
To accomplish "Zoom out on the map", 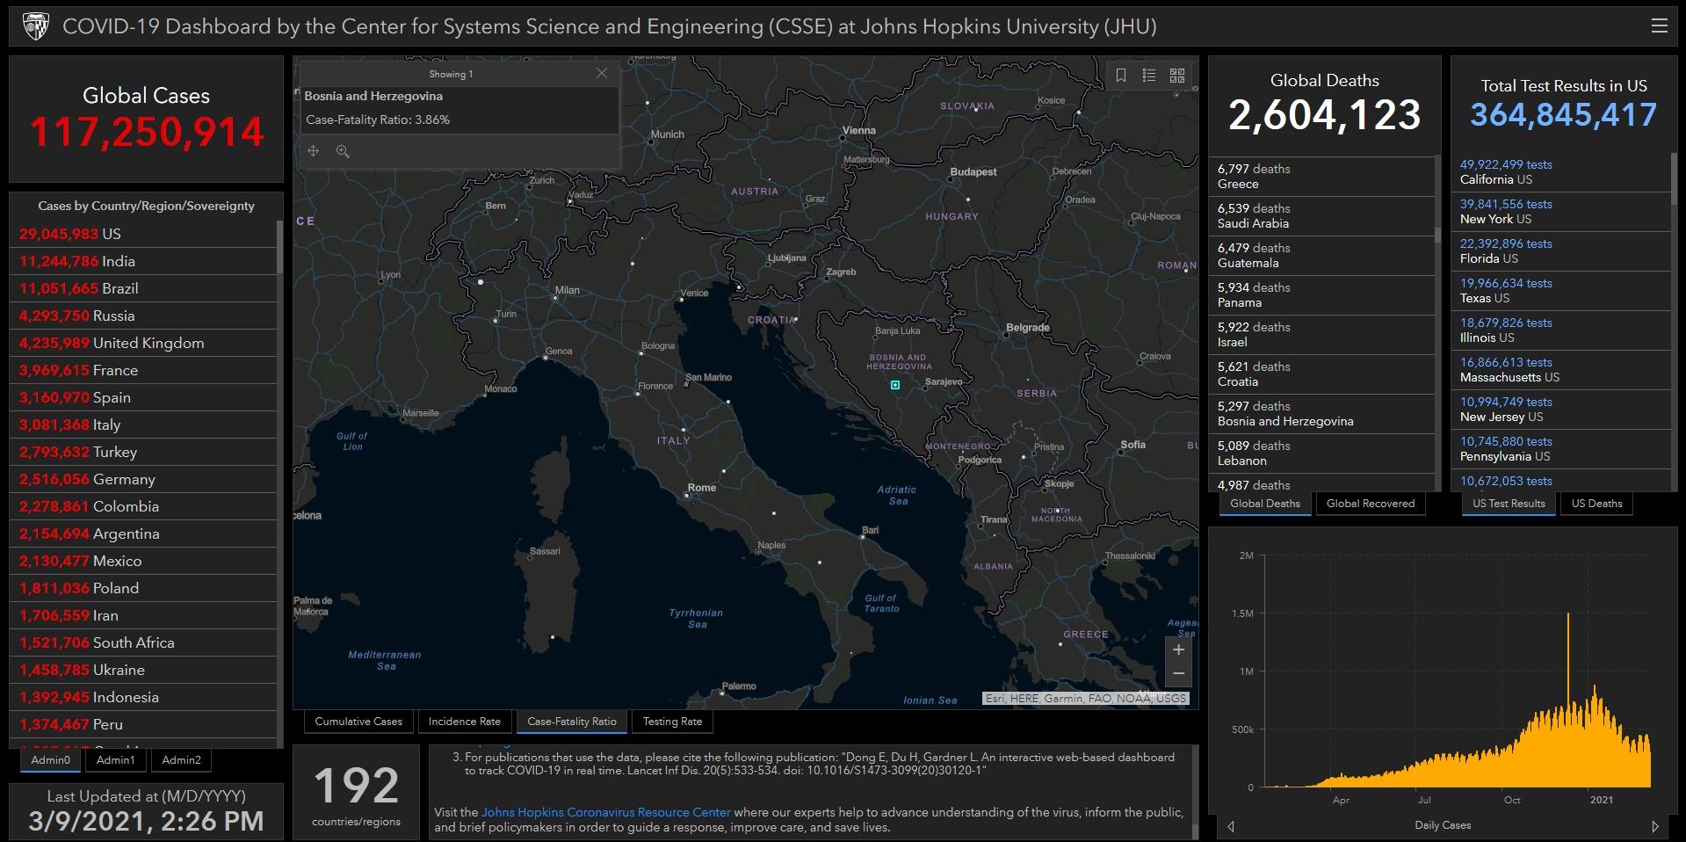I will click(x=1178, y=674).
